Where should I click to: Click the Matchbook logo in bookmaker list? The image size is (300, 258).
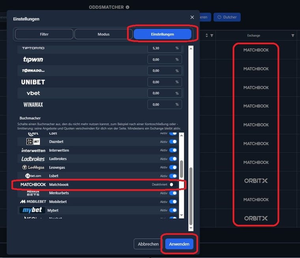pos(33,185)
